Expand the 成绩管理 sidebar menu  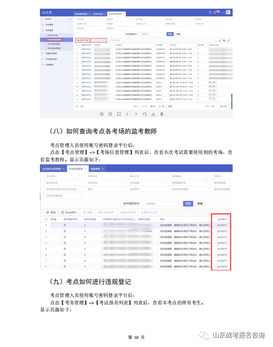pos(56,65)
